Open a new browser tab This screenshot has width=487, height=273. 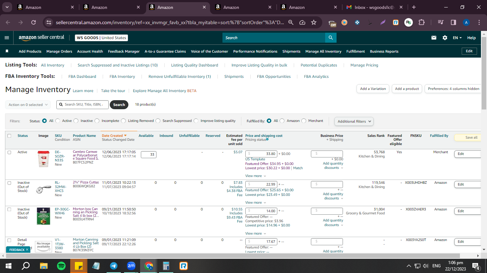[414, 7]
